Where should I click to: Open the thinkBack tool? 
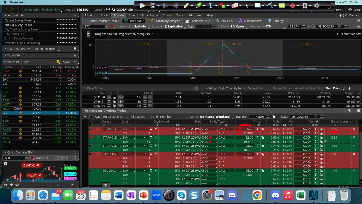225,21
